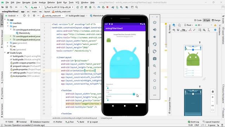Click the emulator volume up icon
This screenshot has width=225, height=127.
155,30
